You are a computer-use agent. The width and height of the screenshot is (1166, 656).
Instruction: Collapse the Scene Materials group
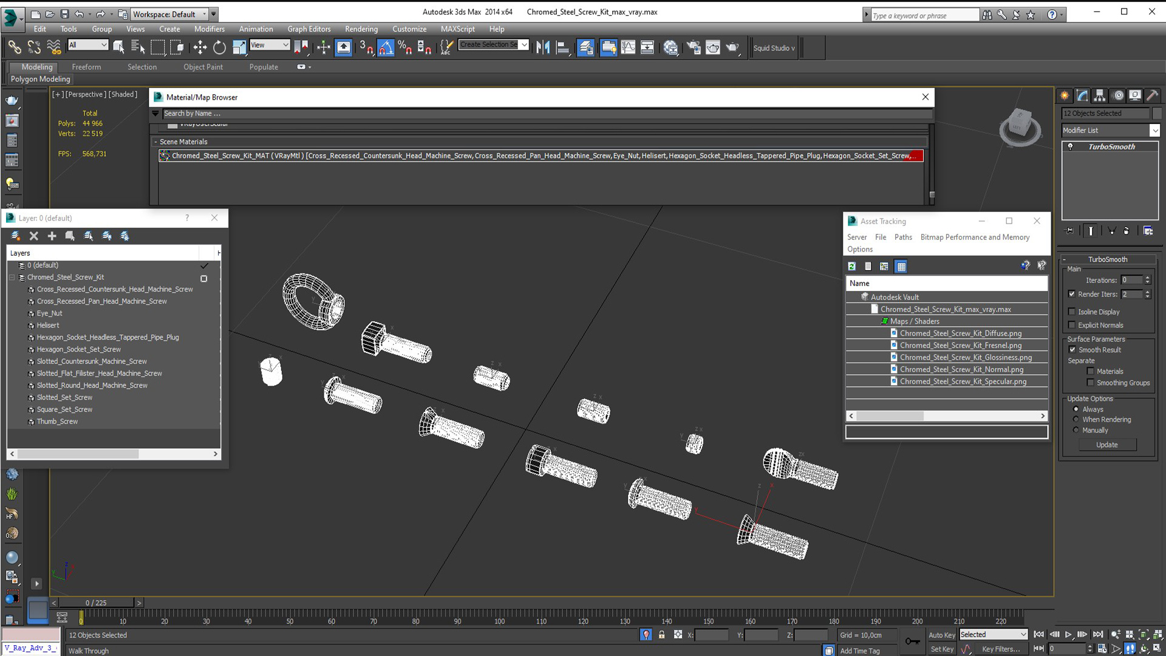click(155, 142)
